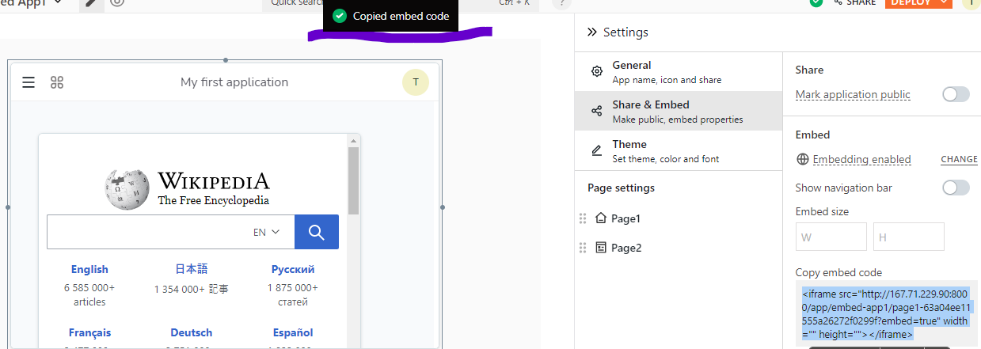Select Page1 in Page settings
981x349 pixels.
tap(625, 218)
